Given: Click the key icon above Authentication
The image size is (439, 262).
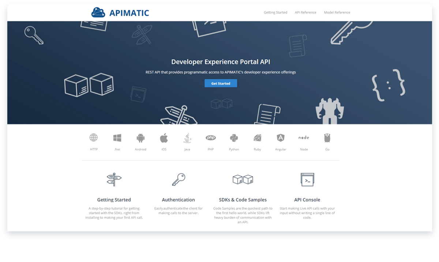Looking at the screenshot, I should tap(179, 179).
